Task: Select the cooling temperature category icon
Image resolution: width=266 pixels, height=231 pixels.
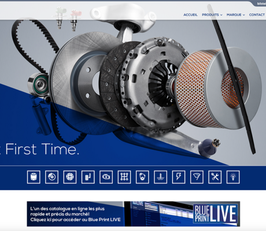Action: coord(161,177)
